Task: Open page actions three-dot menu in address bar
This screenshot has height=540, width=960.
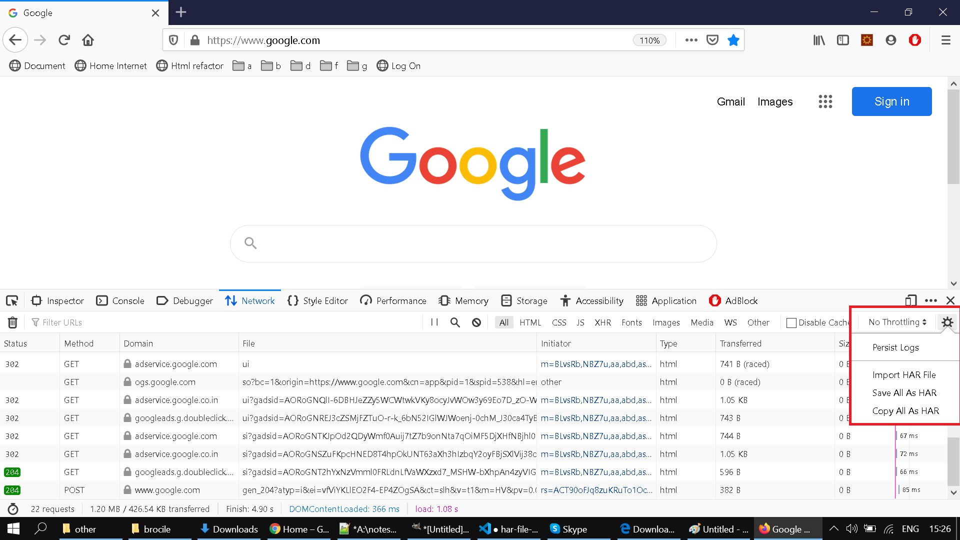Action: pyautogui.click(x=691, y=40)
